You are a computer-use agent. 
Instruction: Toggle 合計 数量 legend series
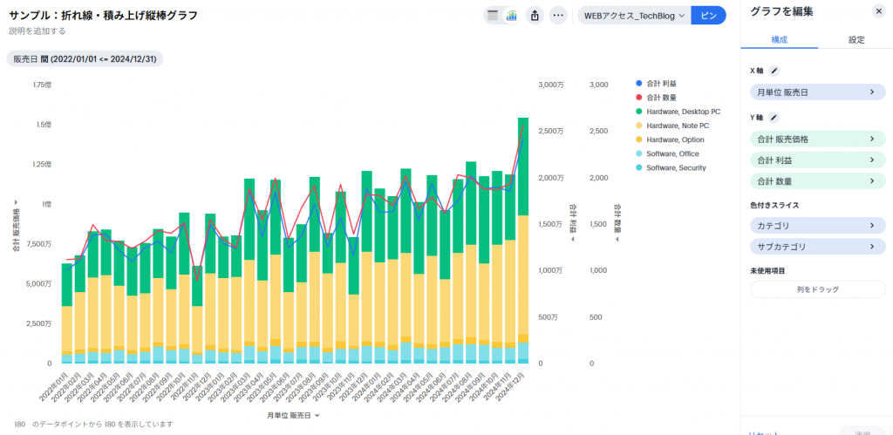663,98
